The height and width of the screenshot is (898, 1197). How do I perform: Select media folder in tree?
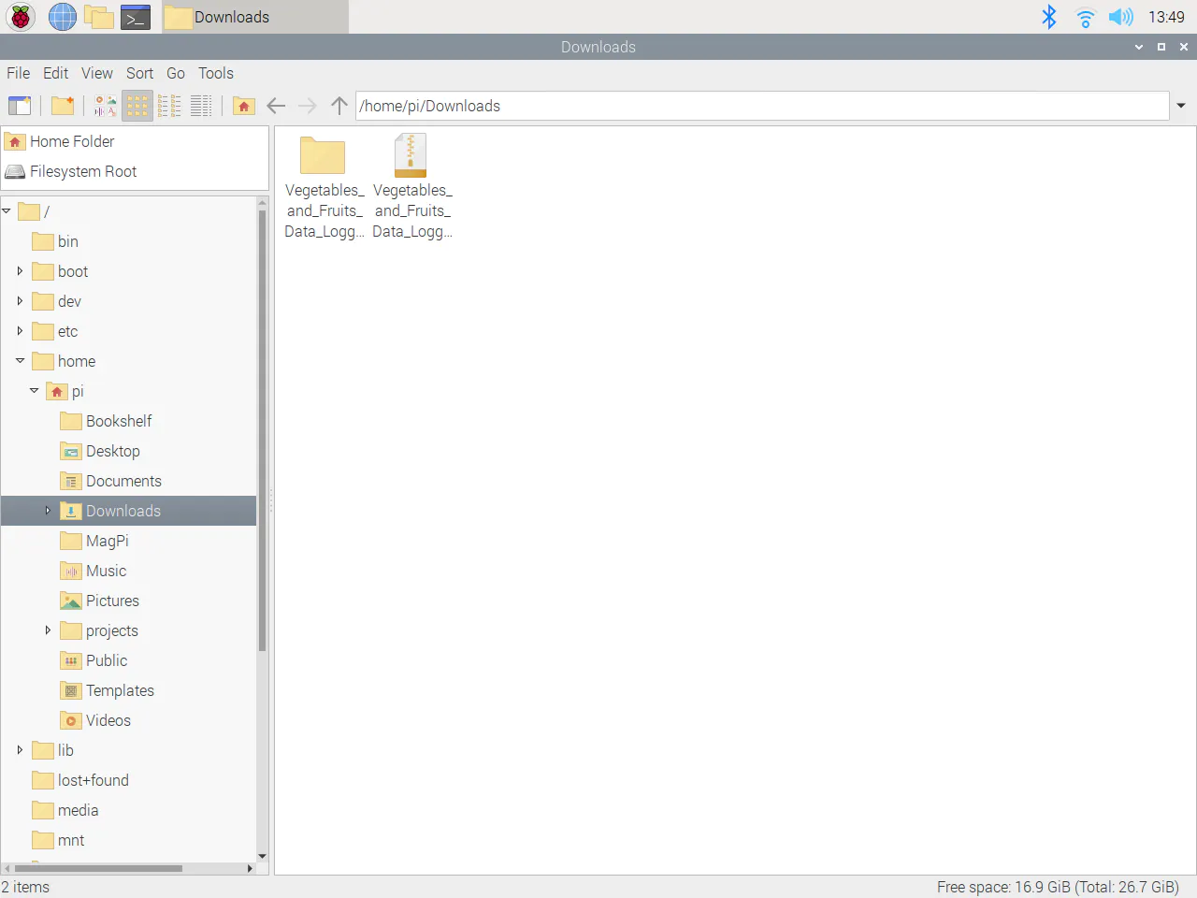pyautogui.click(x=65, y=810)
